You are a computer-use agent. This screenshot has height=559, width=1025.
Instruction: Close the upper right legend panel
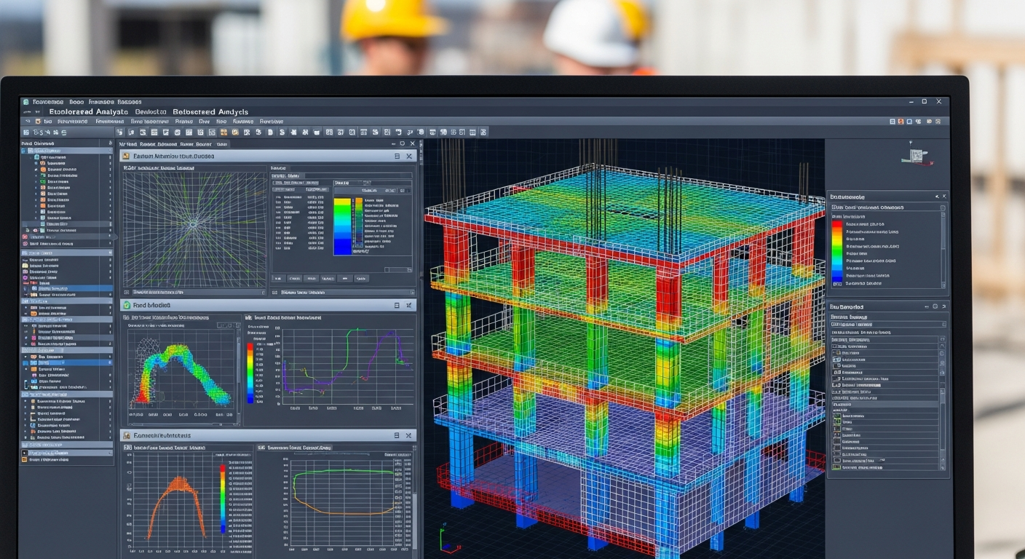point(944,197)
